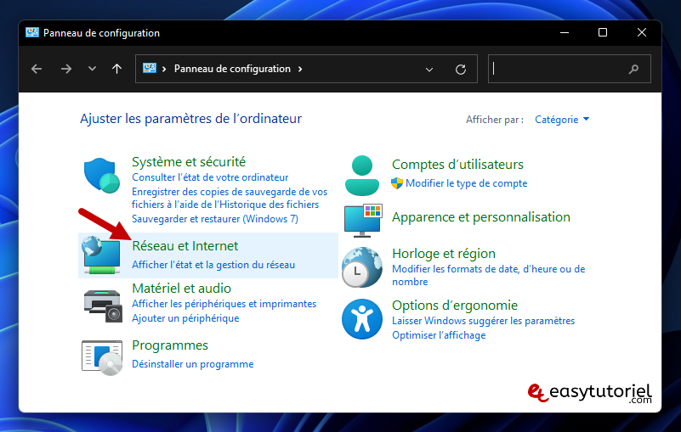
Task: Navigate up one level with the up arrow
Action: coord(116,69)
